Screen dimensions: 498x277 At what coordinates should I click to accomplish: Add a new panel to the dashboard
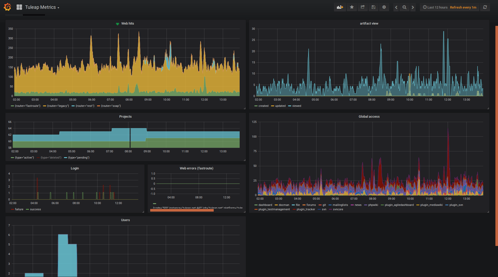340,7
